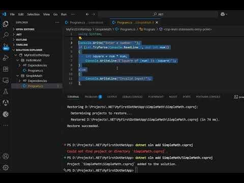Viewport: 244px width, 183px height.
Task: Open the Selection menu
Action: click(x=34, y=14)
